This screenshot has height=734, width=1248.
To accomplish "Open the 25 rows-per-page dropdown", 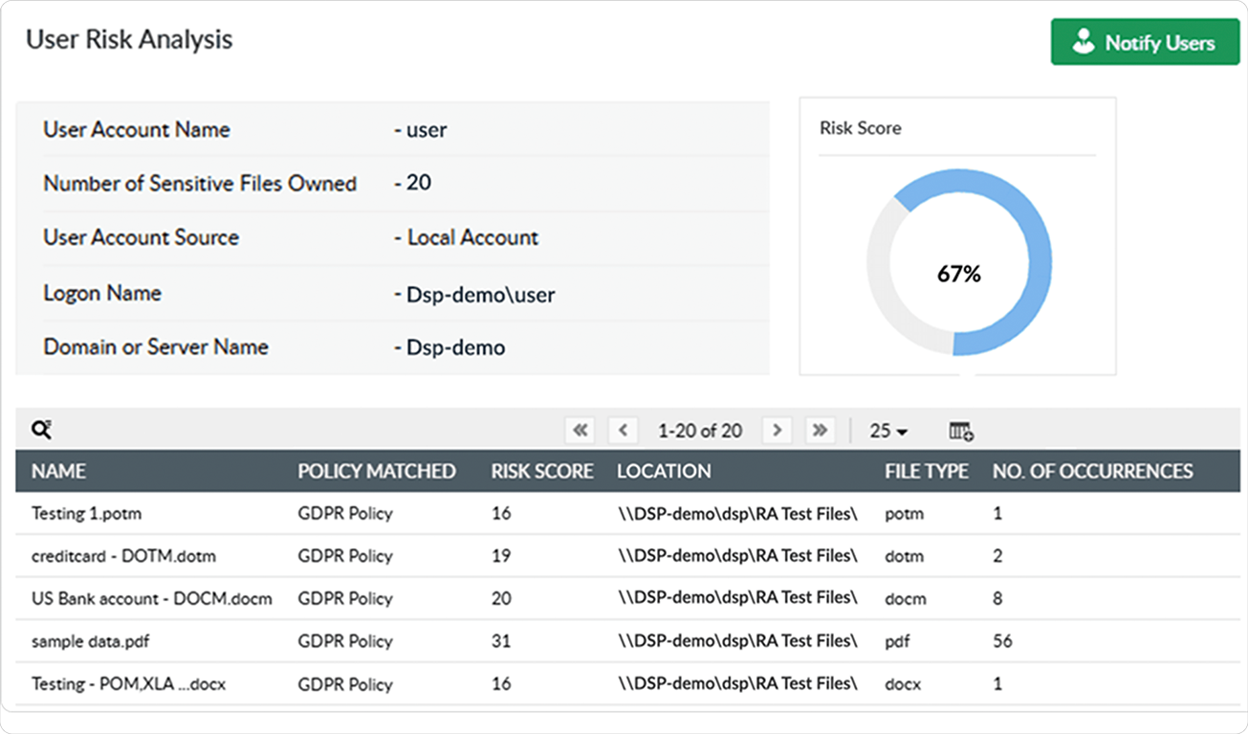I will coord(887,432).
